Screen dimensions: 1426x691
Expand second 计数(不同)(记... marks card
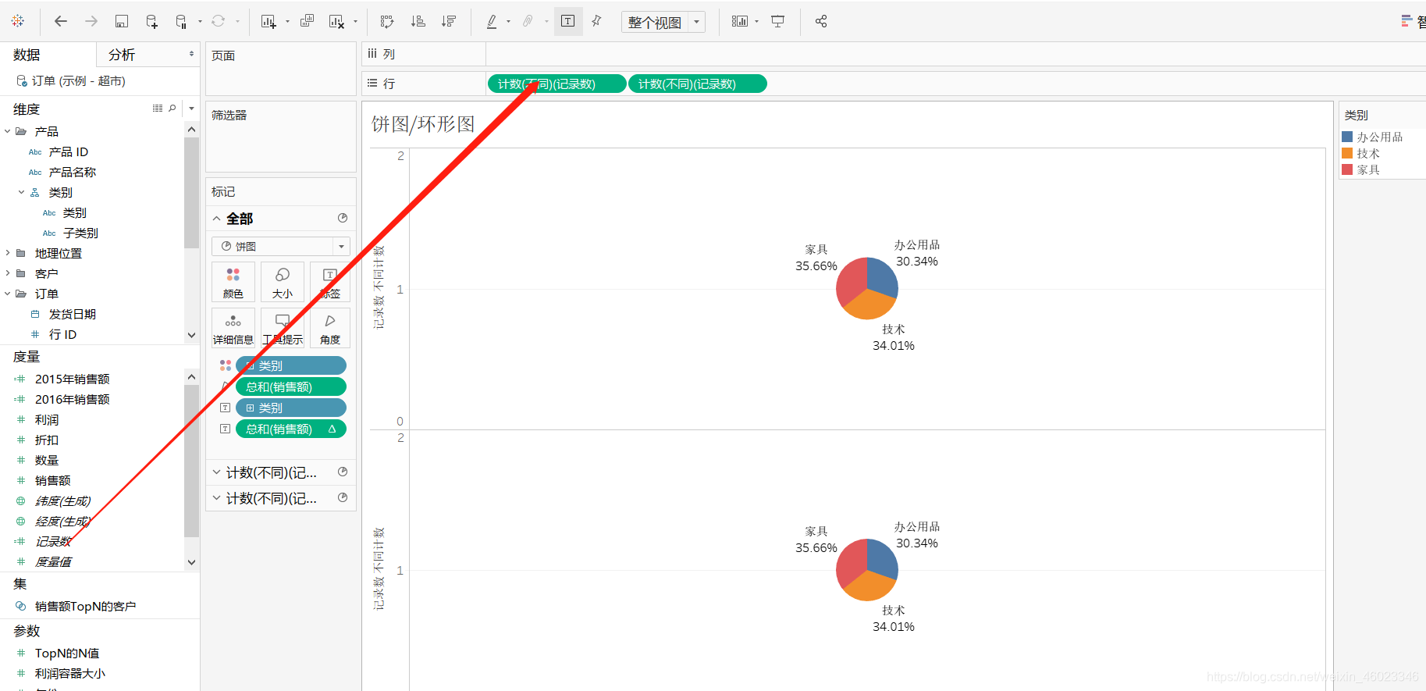coord(217,498)
